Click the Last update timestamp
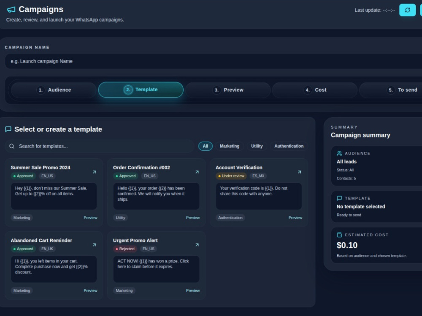 click(375, 10)
